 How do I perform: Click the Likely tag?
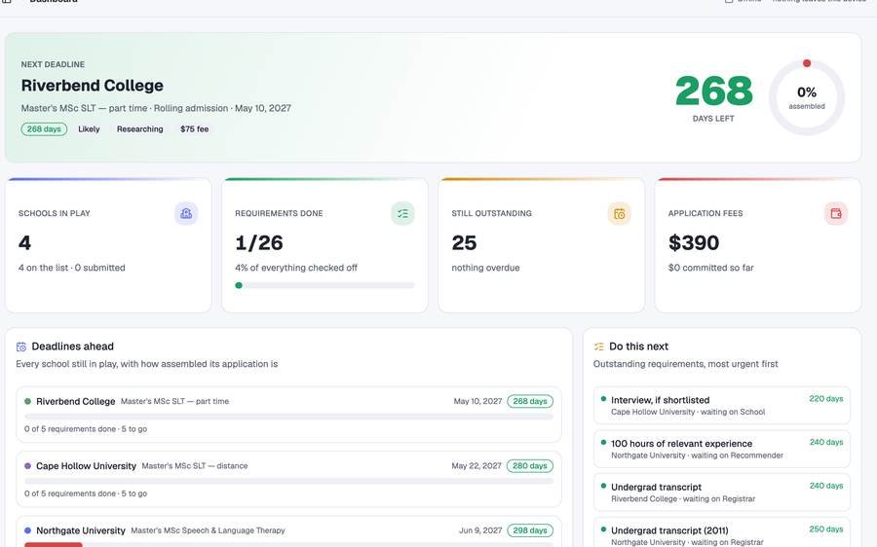[89, 129]
